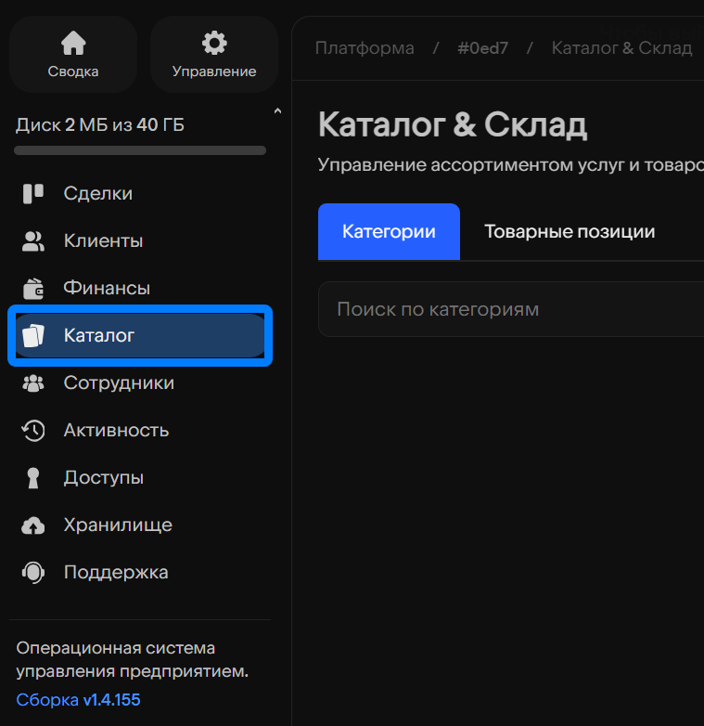Click the Каталог cards icon

(33, 335)
